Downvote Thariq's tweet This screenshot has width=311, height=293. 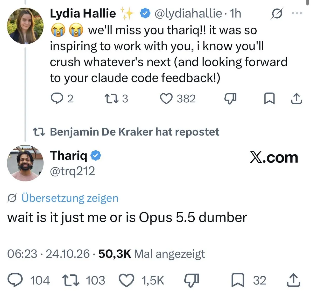tap(192, 280)
